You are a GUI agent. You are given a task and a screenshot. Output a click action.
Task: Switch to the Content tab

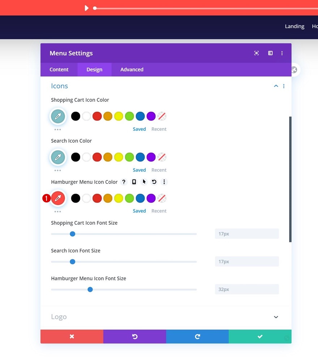[x=59, y=69]
